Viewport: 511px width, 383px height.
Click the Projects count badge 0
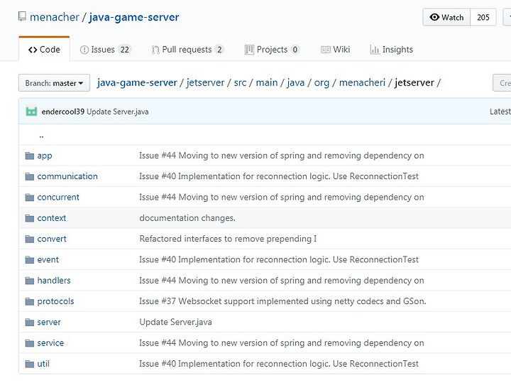[x=295, y=50]
